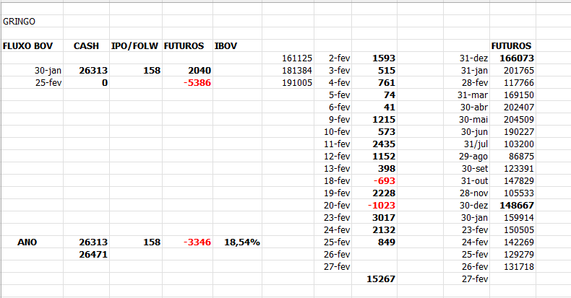Select the value 1215
The height and width of the screenshot is (298, 571).
tap(374, 120)
